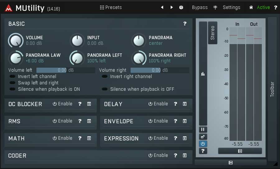Click the collapse bar below meter panel
The image size is (280, 169).
[231, 162]
